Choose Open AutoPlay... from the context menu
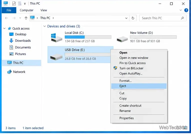191x134 pixels. click(139, 73)
